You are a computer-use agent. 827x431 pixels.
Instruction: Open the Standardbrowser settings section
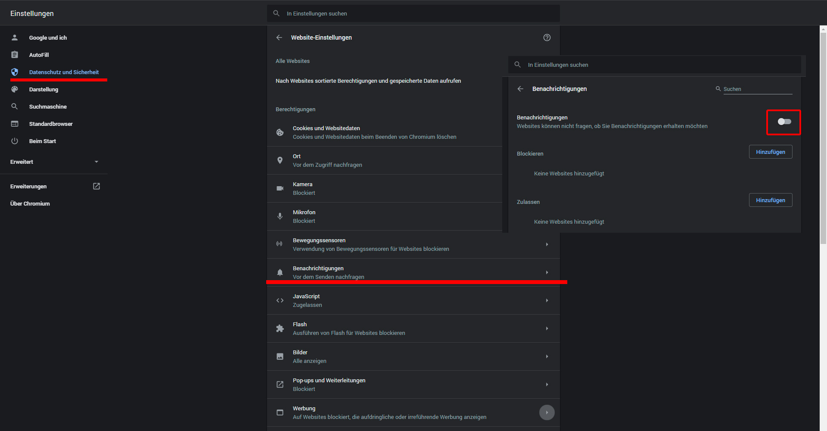coord(51,124)
